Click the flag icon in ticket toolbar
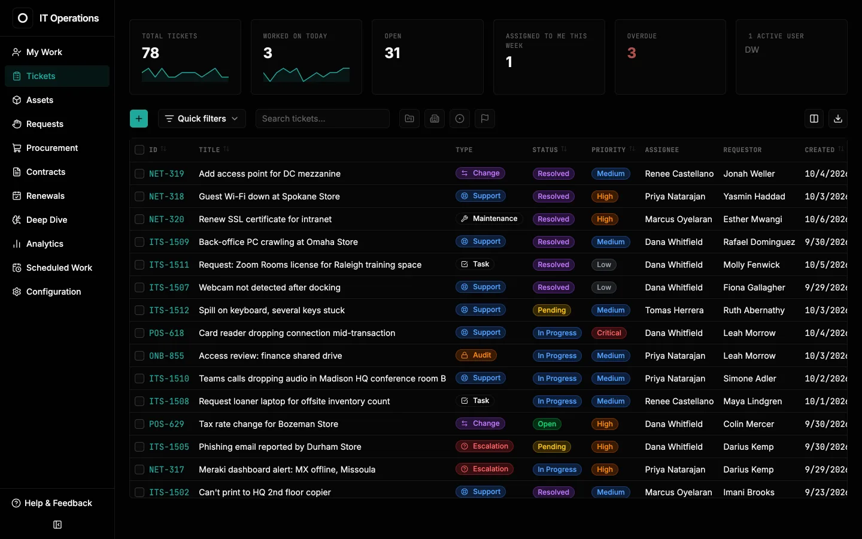The image size is (862, 539). point(485,119)
